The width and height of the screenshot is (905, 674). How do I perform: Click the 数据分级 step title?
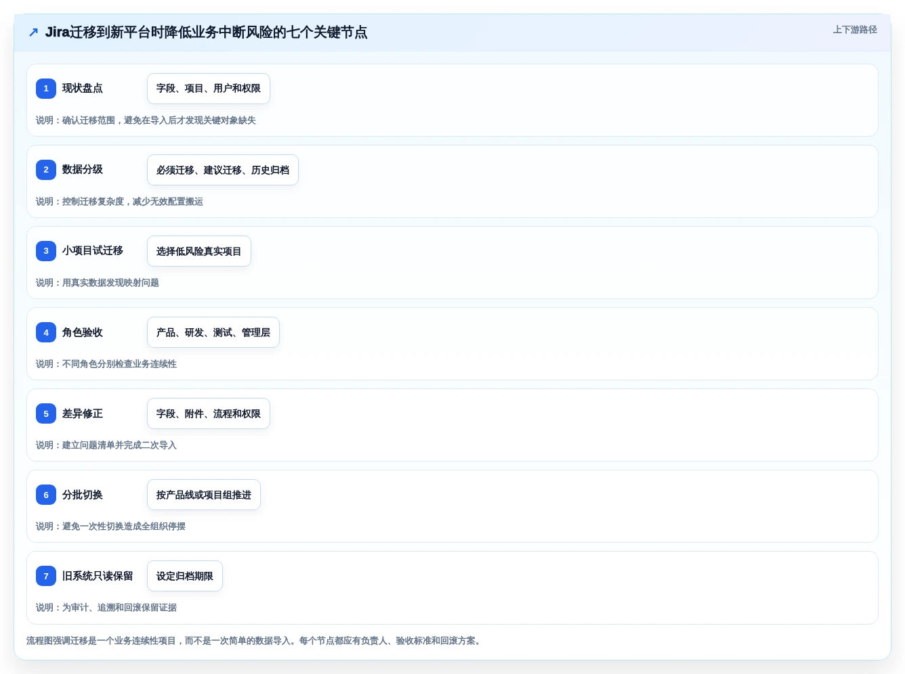click(83, 169)
